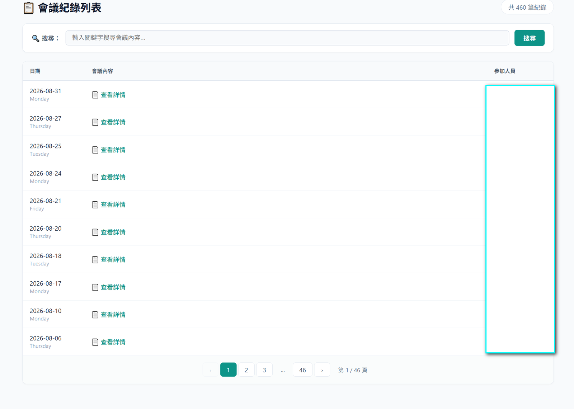Click document icon in 2026-08-17 row

tap(95, 287)
